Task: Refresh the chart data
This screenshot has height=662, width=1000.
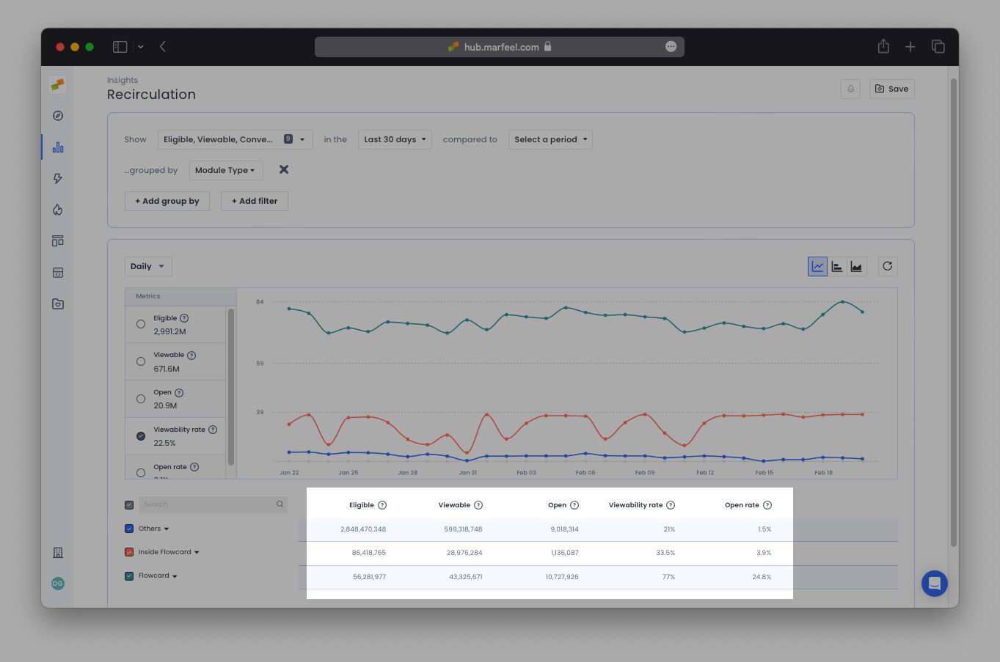Action: tap(888, 266)
